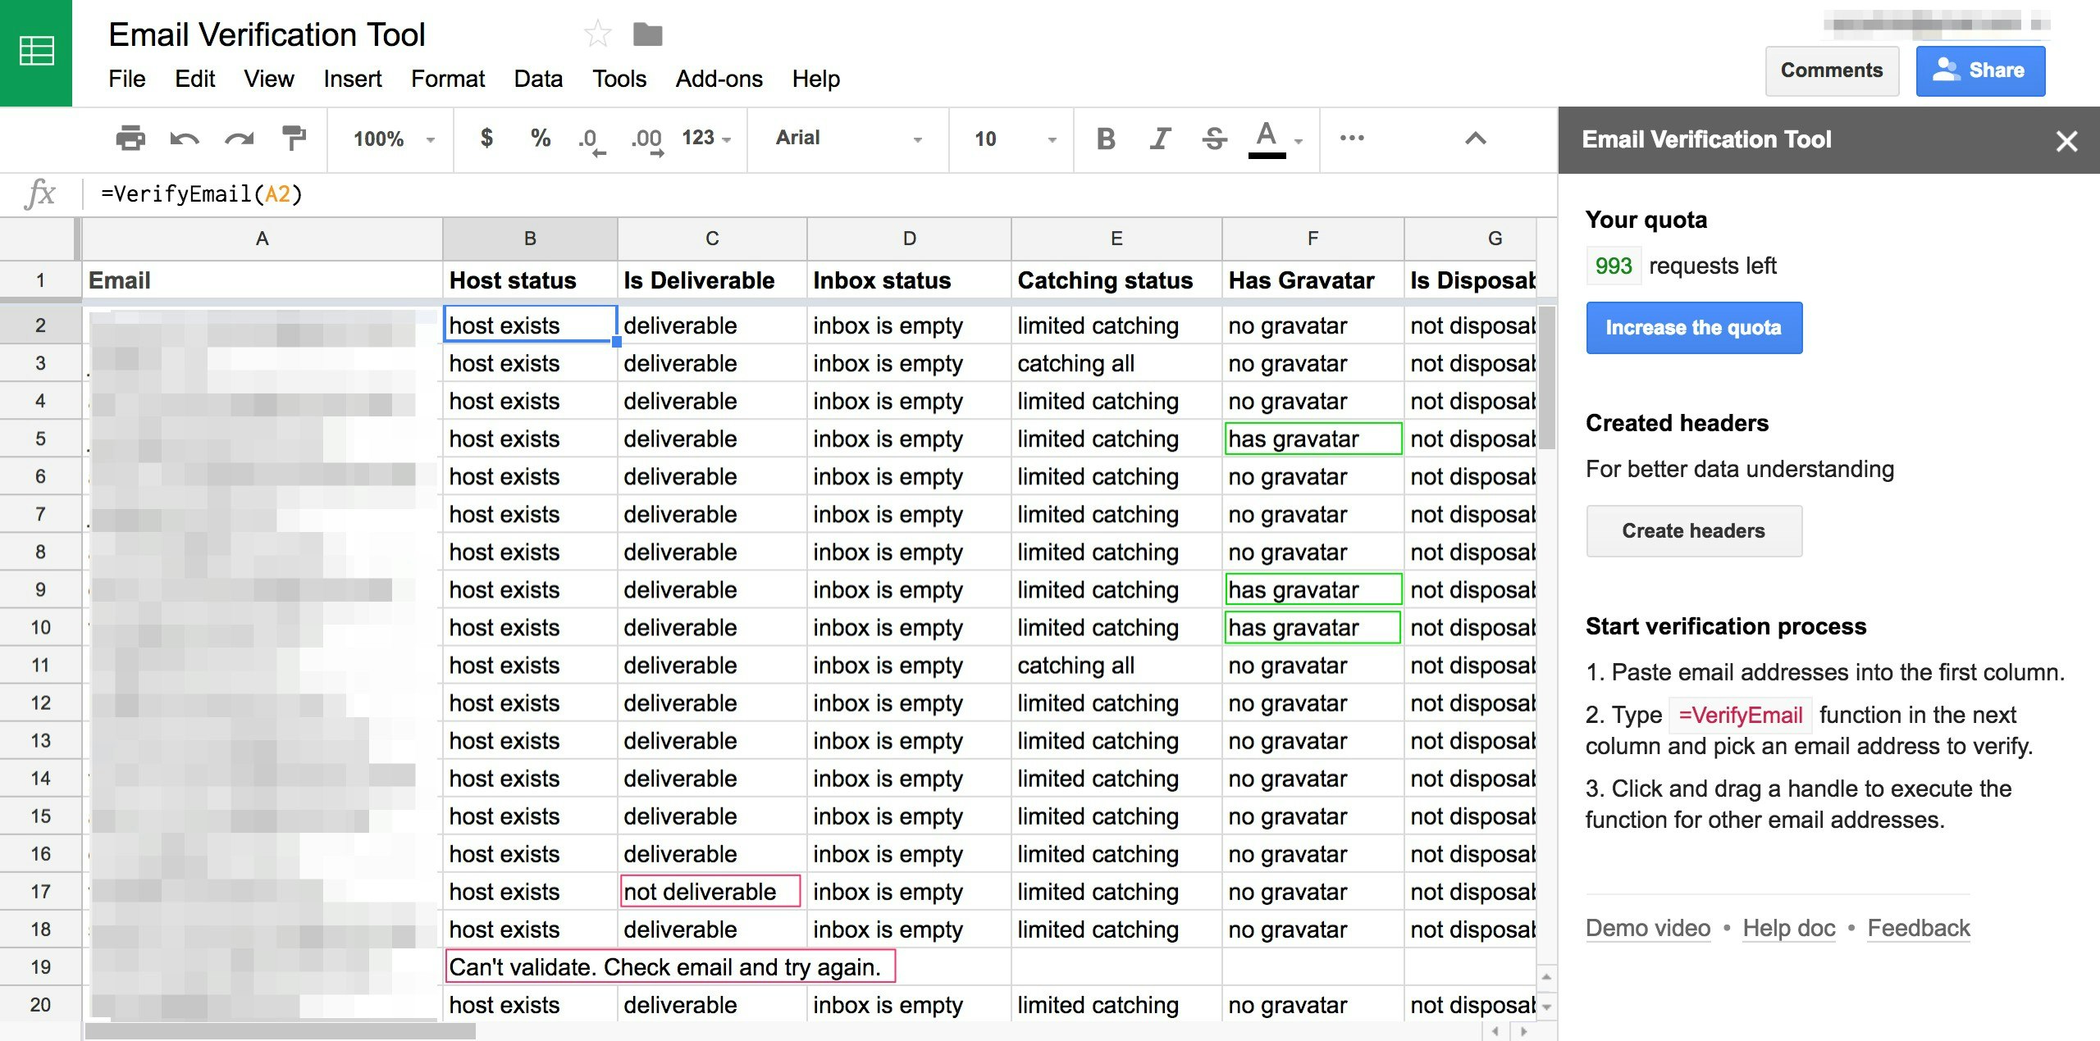The height and width of the screenshot is (1041, 2100).
Task: Open the More toolbar options ellipsis
Action: coord(1352,138)
